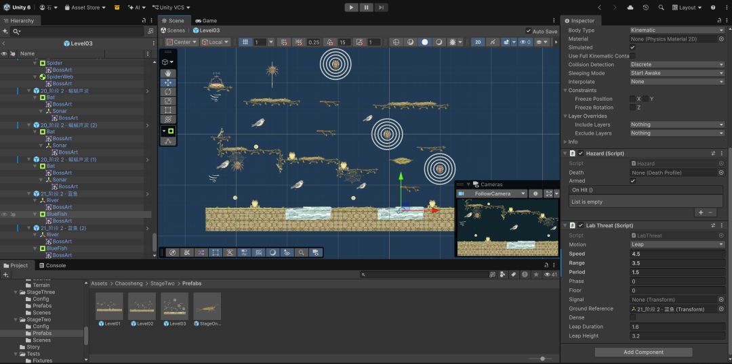Toggle Freeze Position Y checkbox
732x364 pixels.
pyautogui.click(x=645, y=99)
